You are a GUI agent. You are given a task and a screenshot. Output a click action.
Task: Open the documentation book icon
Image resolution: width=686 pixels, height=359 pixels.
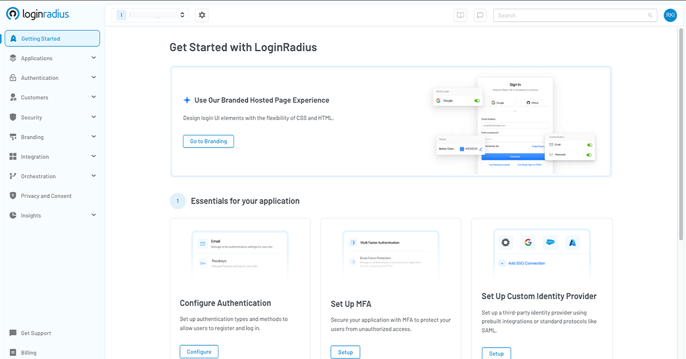pyautogui.click(x=460, y=15)
